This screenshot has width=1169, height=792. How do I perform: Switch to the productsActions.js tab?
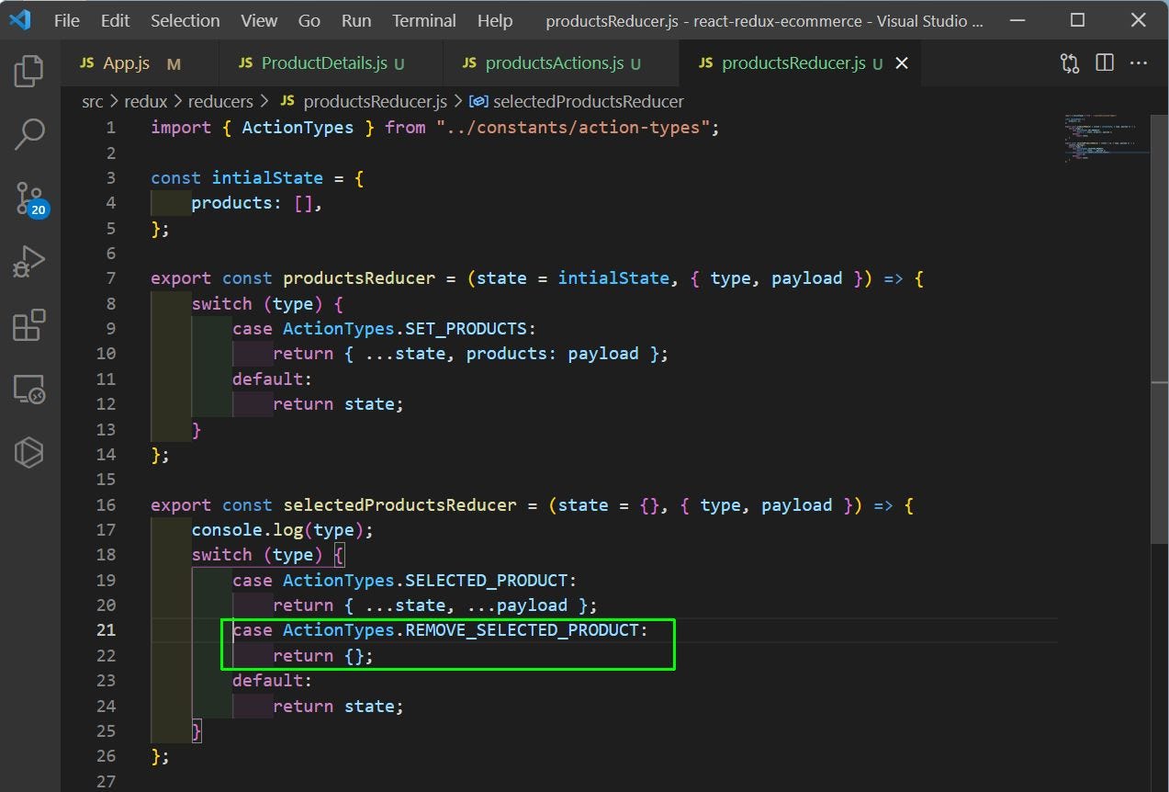pos(561,62)
